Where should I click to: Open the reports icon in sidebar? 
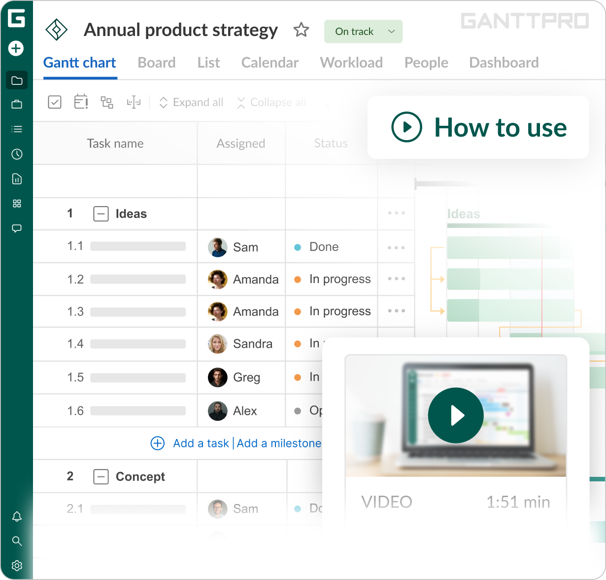[x=17, y=179]
